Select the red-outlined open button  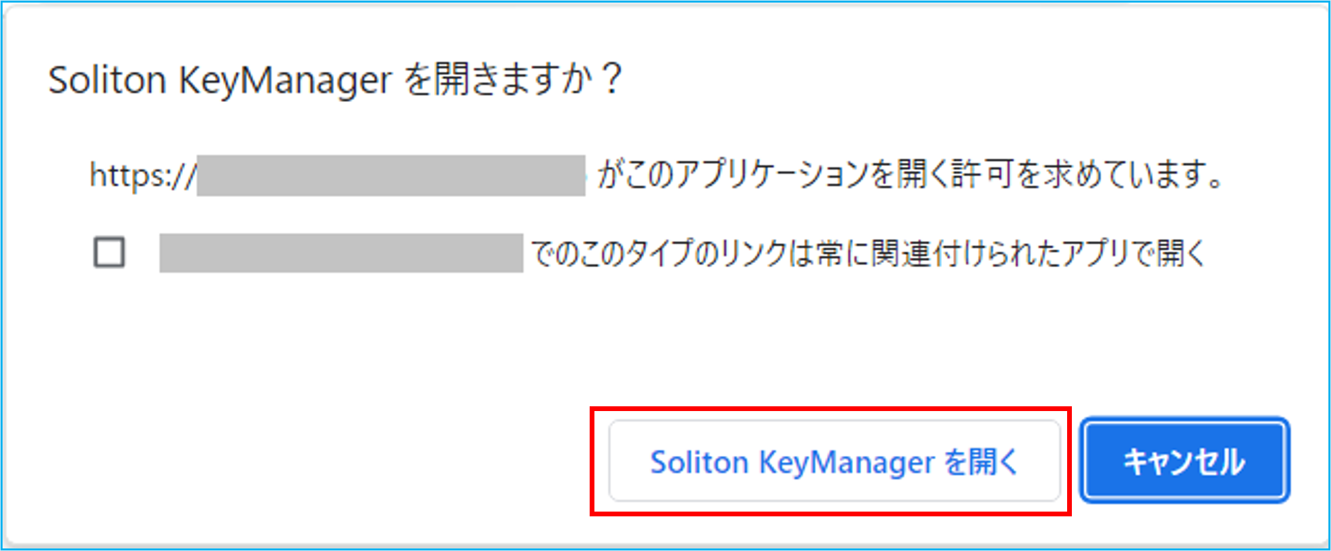coord(835,461)
